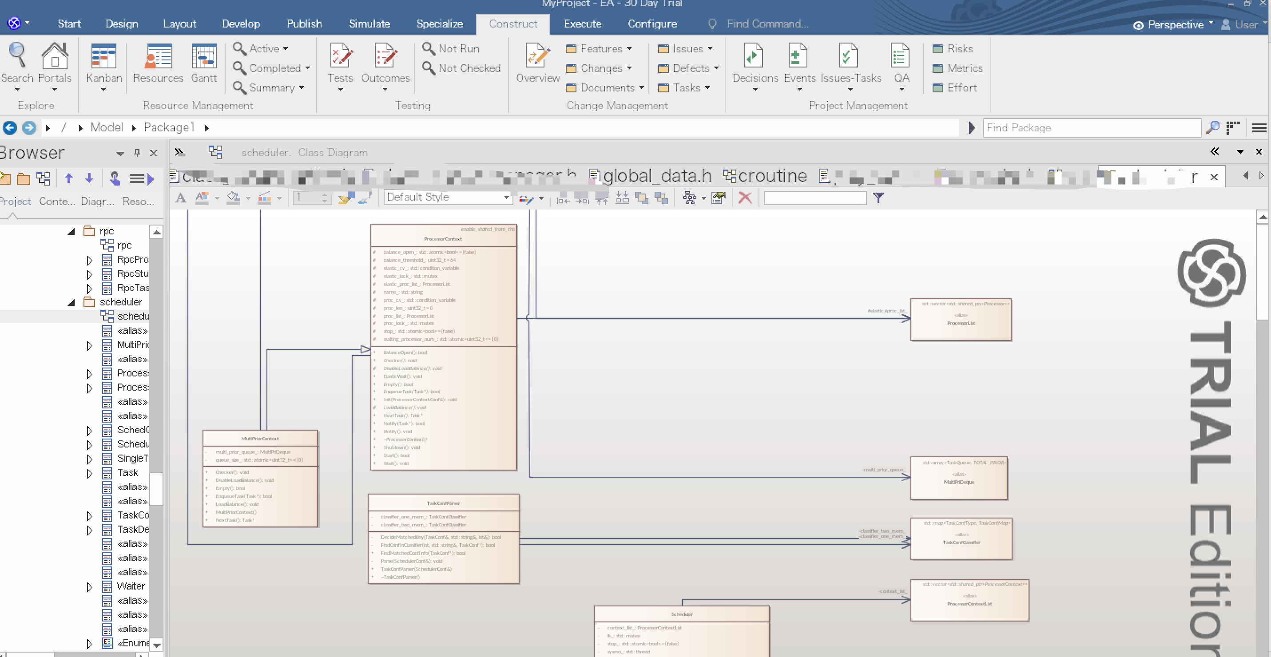Open the Risks window
The image size is (1271, 657).
click(x=953, y=48)
